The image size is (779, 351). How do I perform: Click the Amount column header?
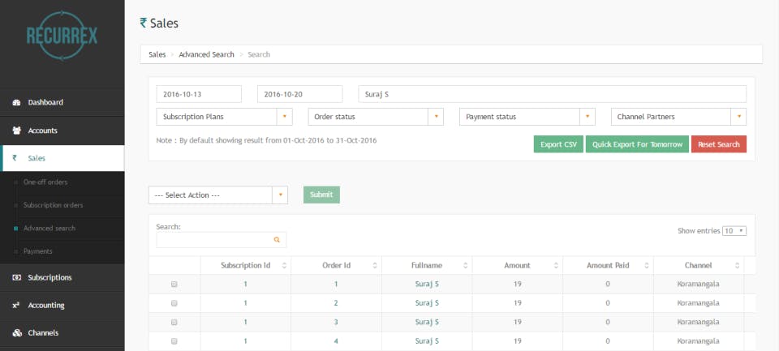[517, 266]
